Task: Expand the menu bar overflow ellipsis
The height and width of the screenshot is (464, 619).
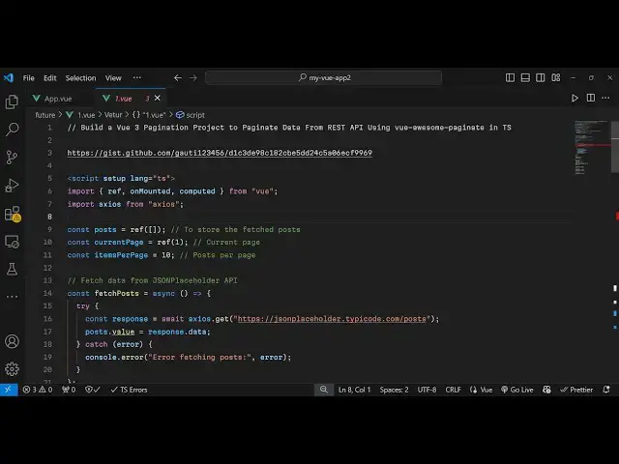Action: (137, 77)
